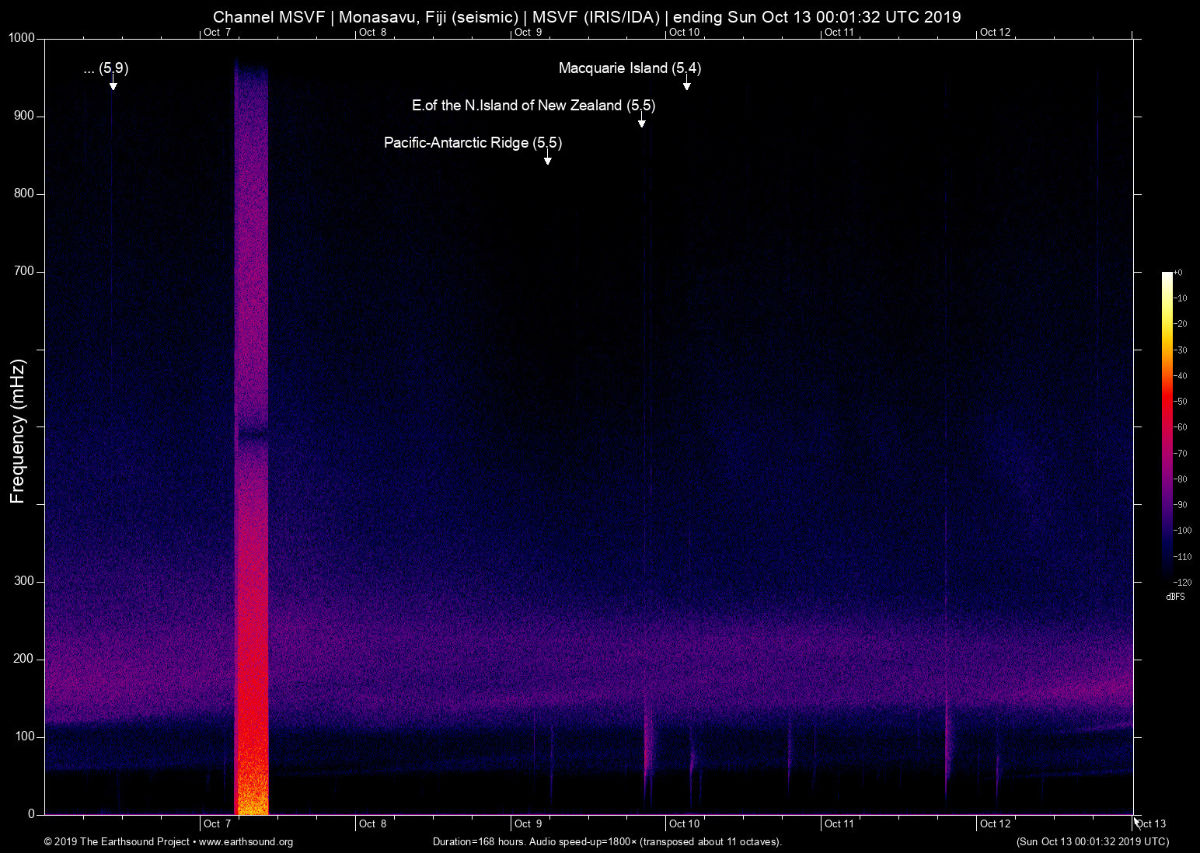Click the 1000 mHz frequency label
The image size is (1200, 853).
[22, 37]
